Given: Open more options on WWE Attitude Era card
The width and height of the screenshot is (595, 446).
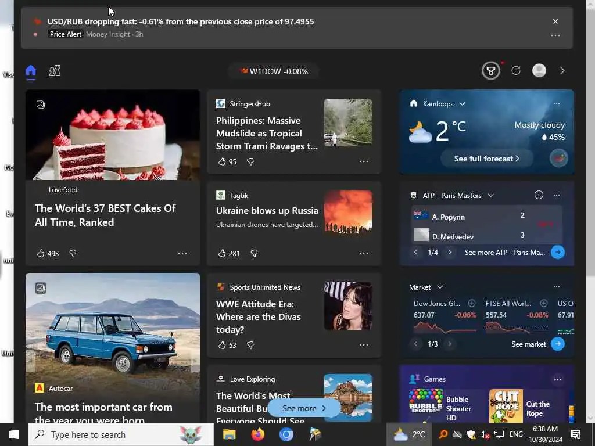Looking at the screenshot, I should point(364,345).
